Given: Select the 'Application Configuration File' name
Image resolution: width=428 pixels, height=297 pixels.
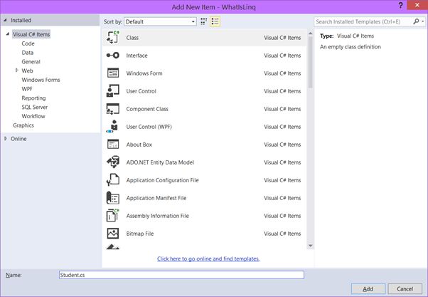Looking at the screenshot, I should [162, 180].
